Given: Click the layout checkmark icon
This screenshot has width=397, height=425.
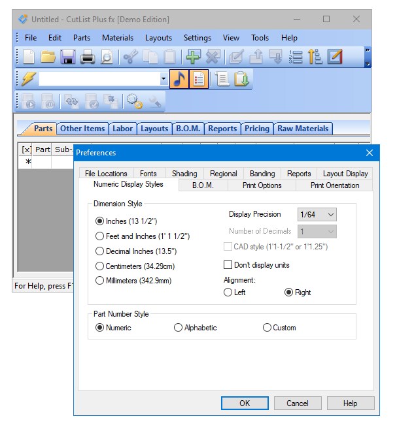Looking at the screenshot, I should pyautogui.click(x=92, y=102).
